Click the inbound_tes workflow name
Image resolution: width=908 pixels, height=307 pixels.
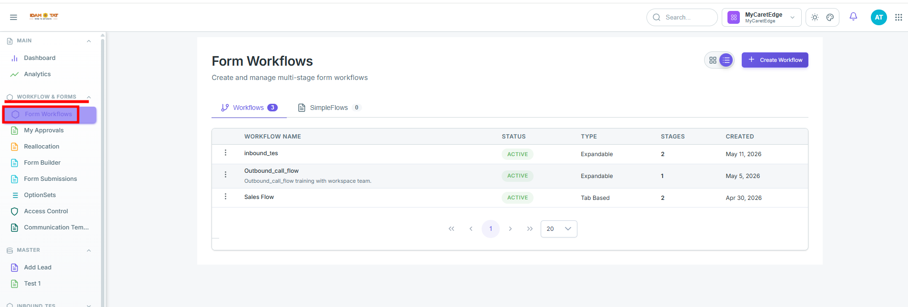pyautogui.click(x=261, y=153)
